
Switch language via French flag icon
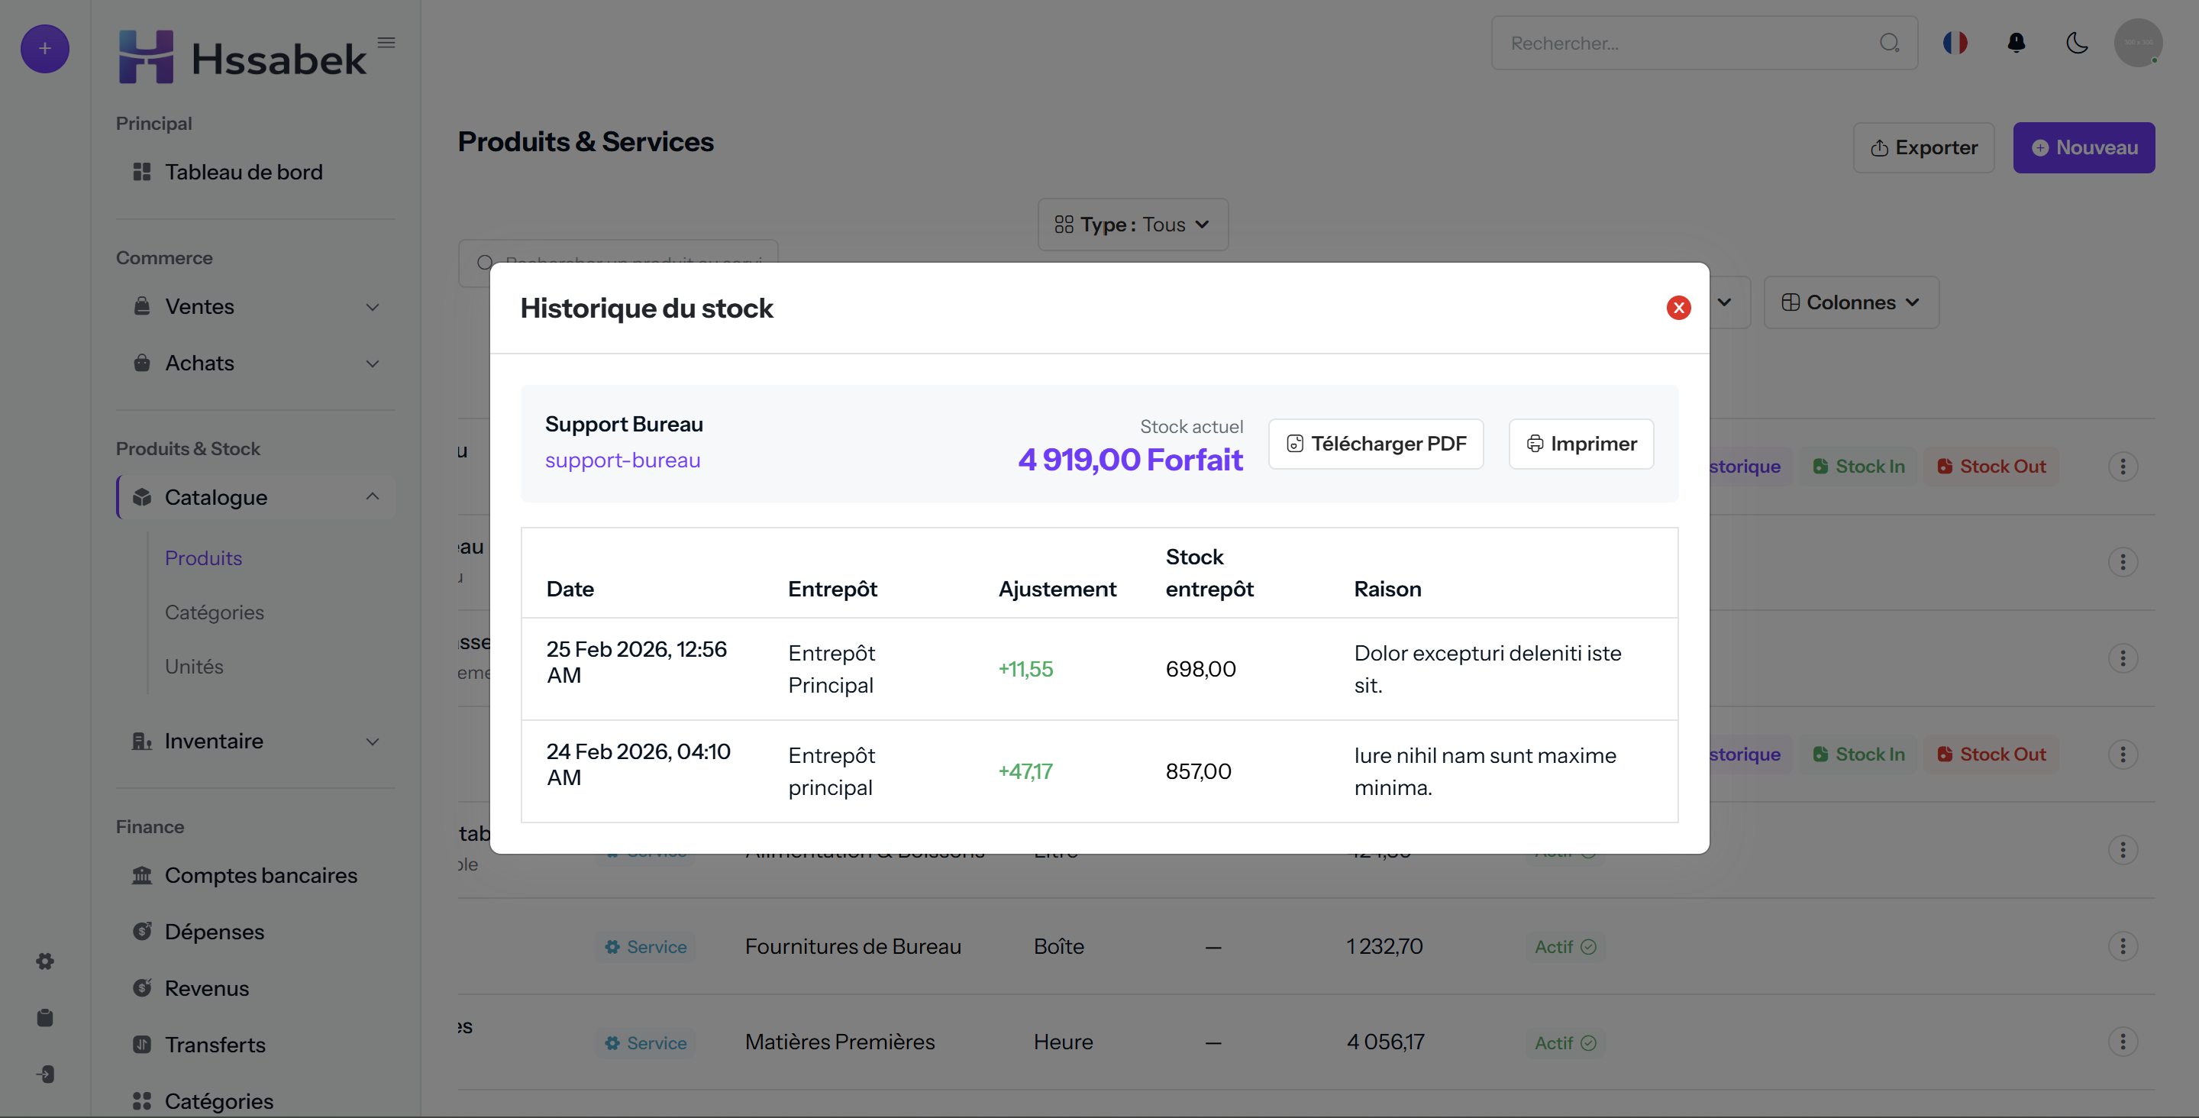pos(1955,43)
